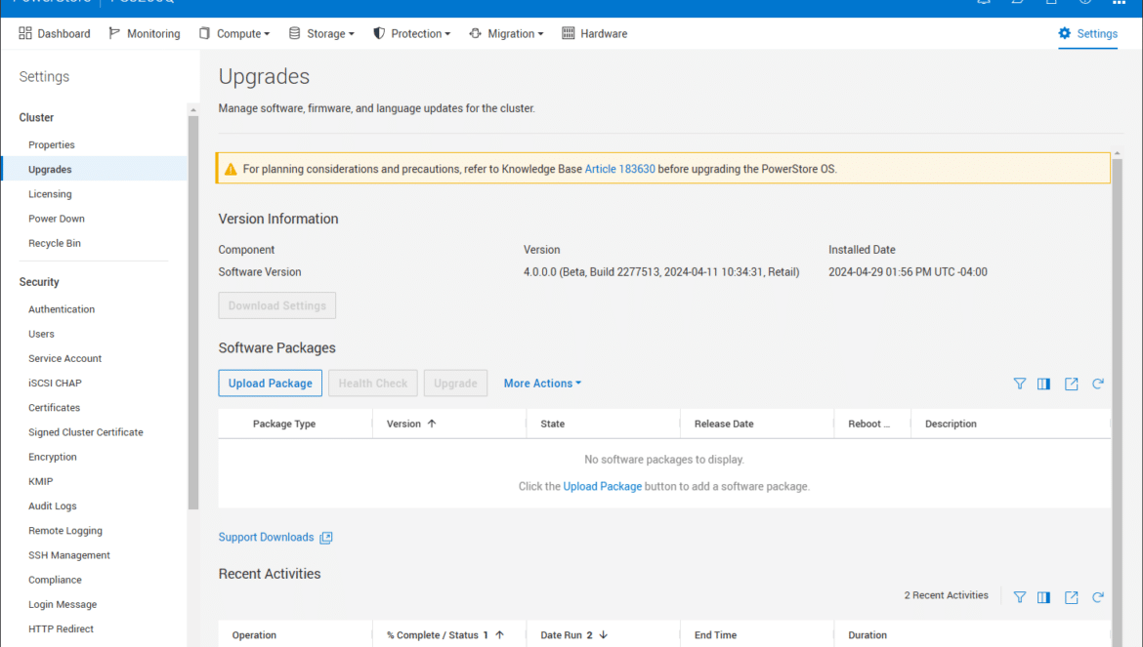Open the KMIP settings
1143x647 pixels.
41,482
